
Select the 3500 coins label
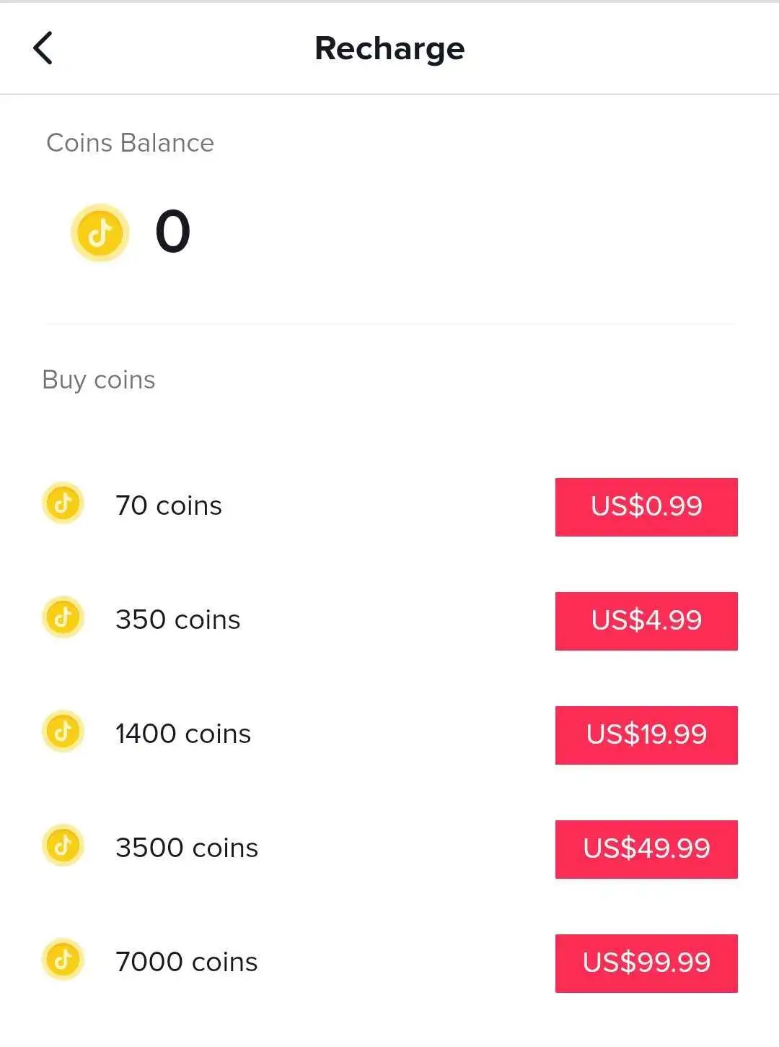click(x=187, y=848)
